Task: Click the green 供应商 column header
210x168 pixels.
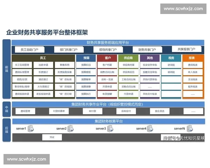Action: (128, 58)
